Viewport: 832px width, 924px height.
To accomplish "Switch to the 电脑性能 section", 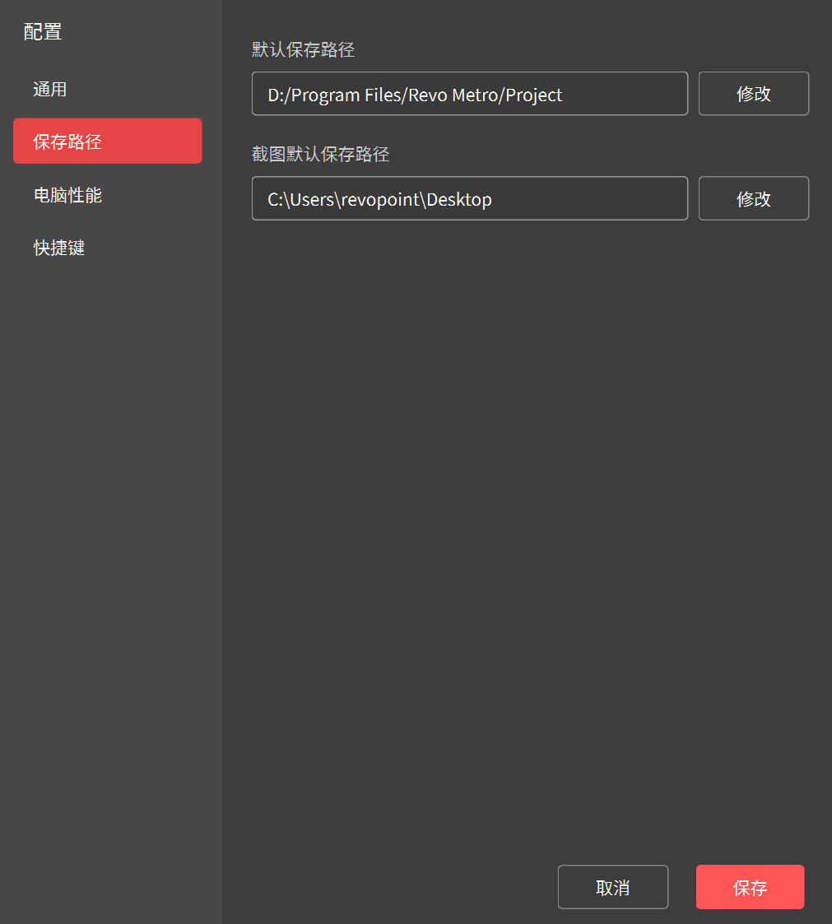I will pos(67,195).
